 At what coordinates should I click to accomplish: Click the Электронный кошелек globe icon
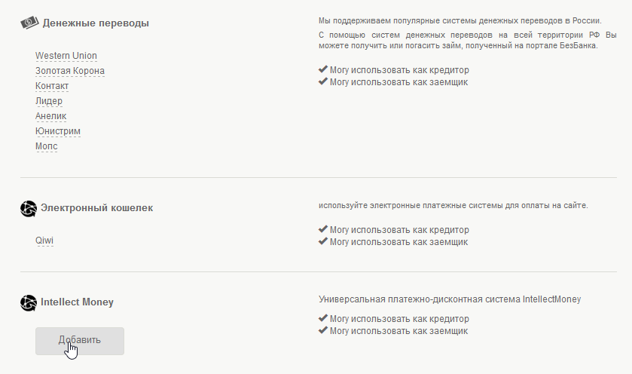29,208
